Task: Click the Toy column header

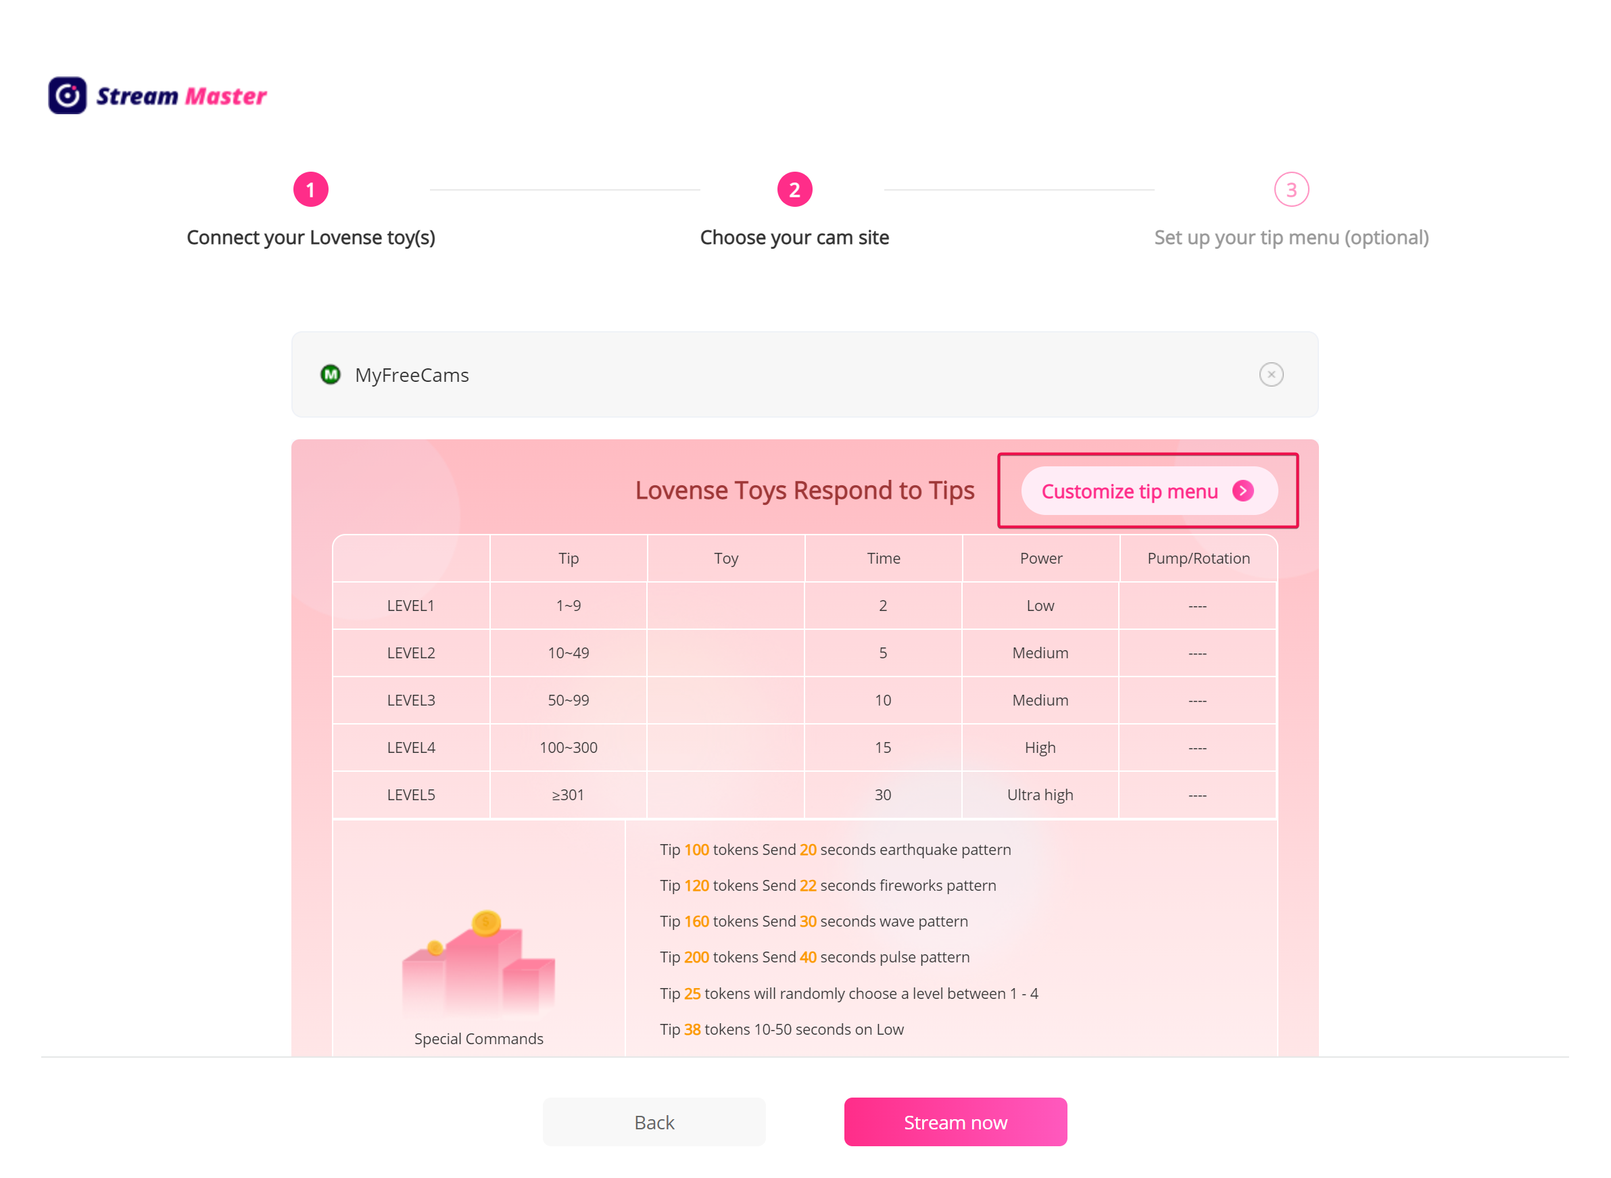Action: click(x=726, y=558)
